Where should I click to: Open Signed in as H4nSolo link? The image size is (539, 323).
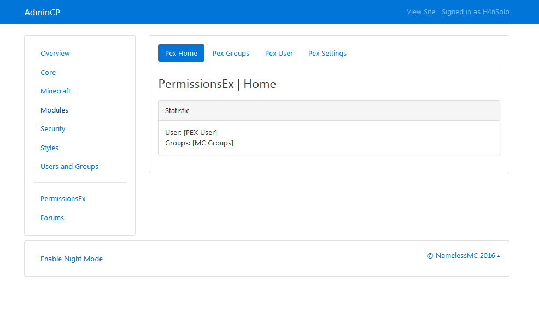(x=475, y=12)
